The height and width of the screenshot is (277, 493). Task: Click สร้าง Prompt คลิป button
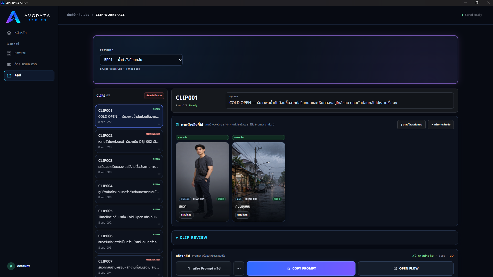click(x=204, y=268)
